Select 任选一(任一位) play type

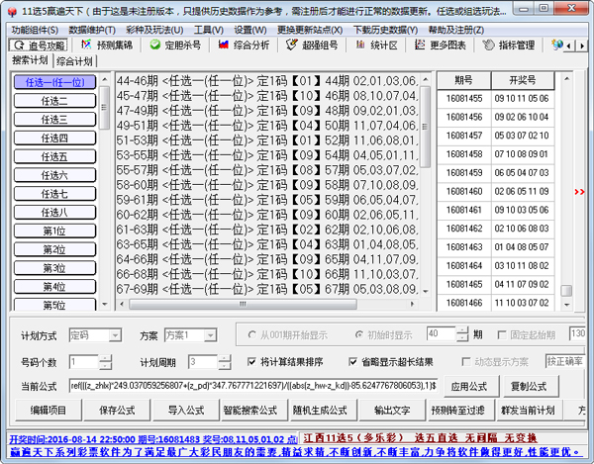[54, 82]
